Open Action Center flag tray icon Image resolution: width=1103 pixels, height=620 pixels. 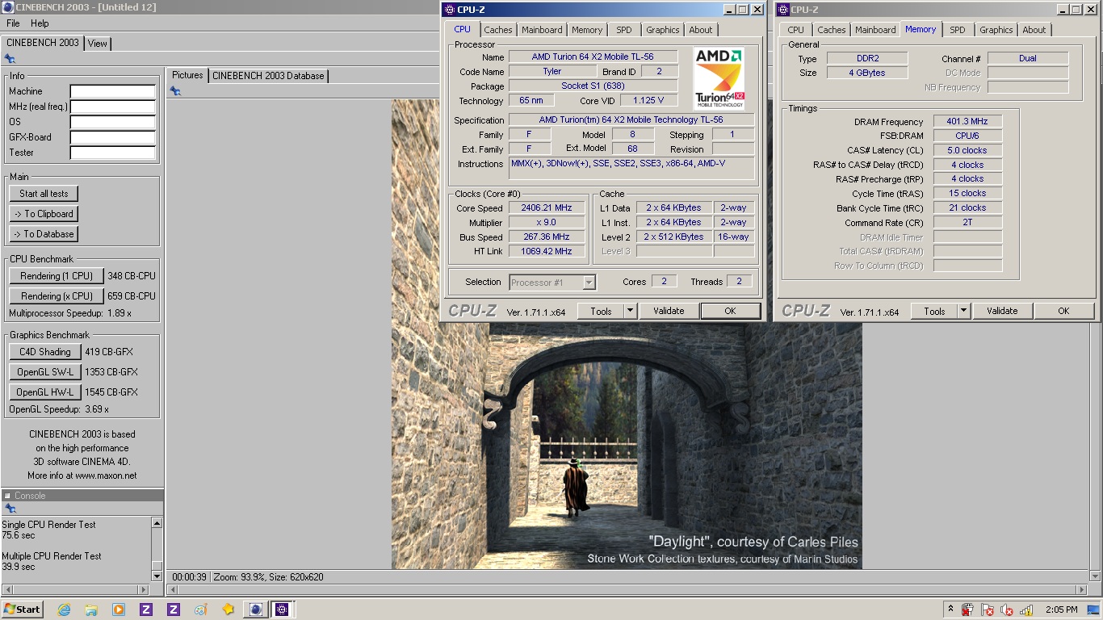tap(988, 610)
